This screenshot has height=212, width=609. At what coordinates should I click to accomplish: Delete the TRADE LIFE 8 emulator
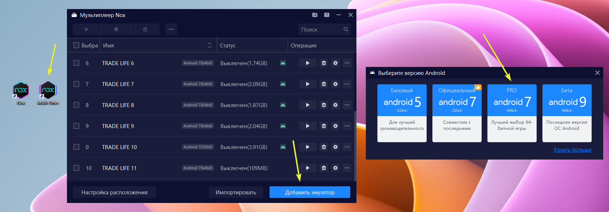324,105
